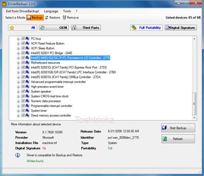Toggle the Motherboard resources checkbox

(23, 62)
